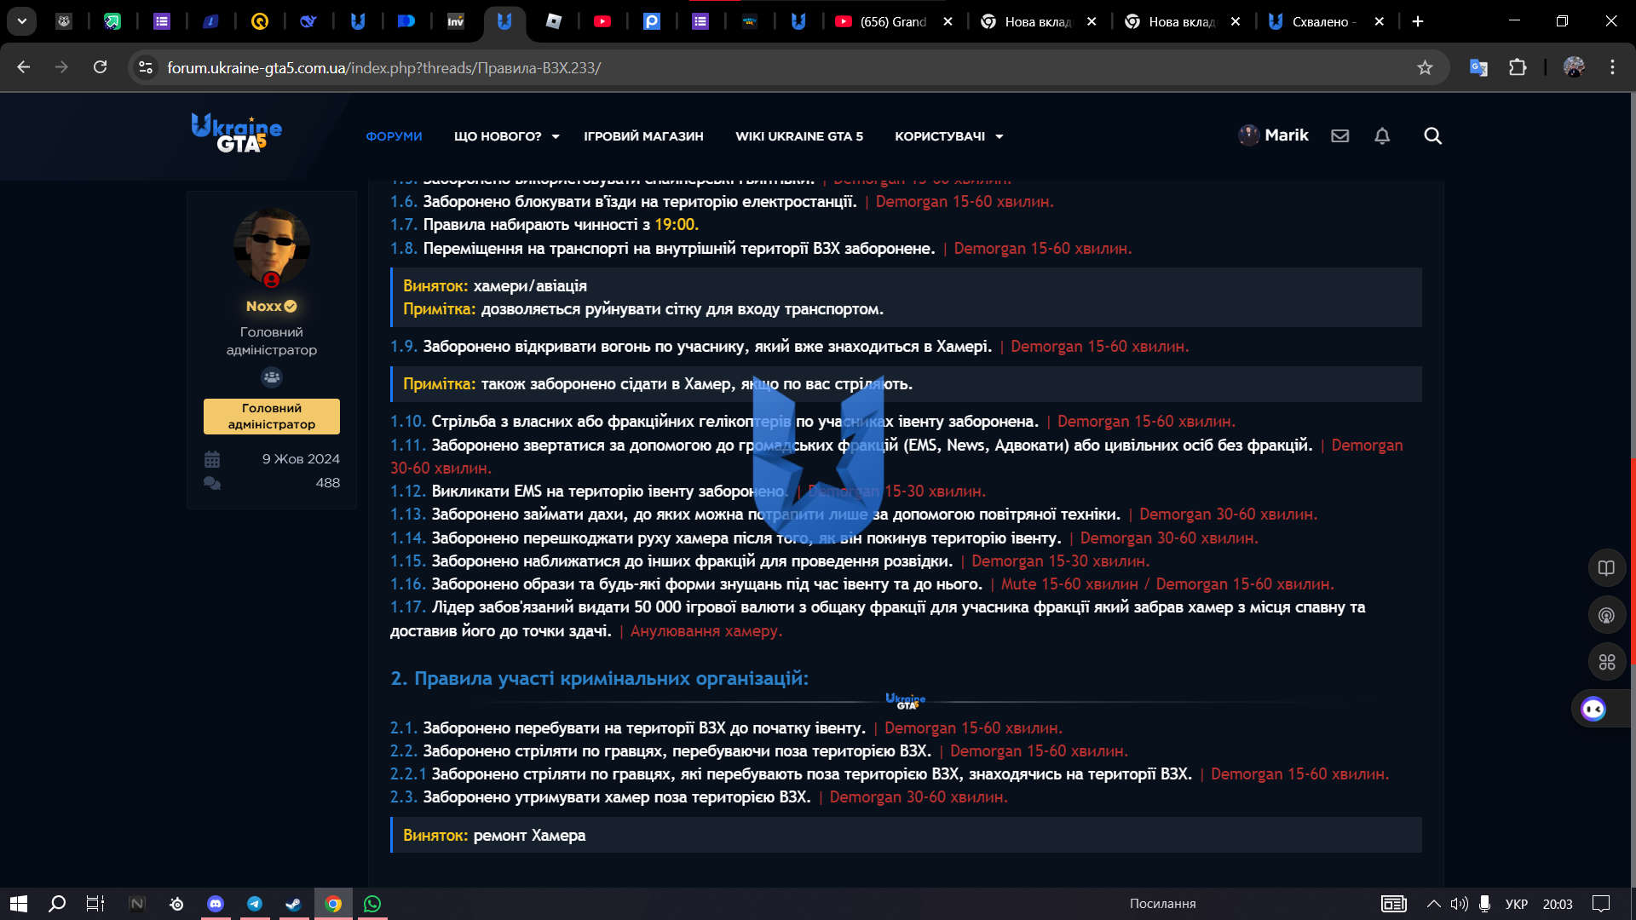View the Noxx avatar image
The width and height of the screenshot is (1636, 920).
click(x=271, y=247)
